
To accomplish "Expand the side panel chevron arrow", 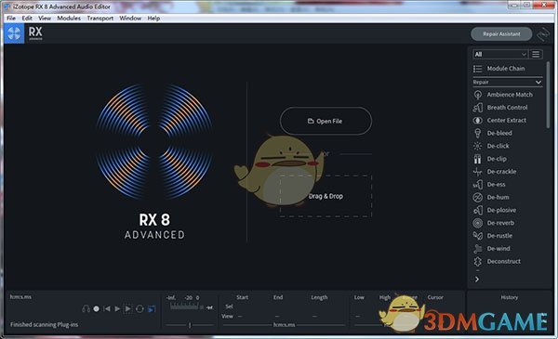I will (477, 280).
